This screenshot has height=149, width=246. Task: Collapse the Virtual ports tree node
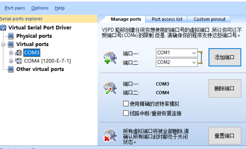click(3, 44)
